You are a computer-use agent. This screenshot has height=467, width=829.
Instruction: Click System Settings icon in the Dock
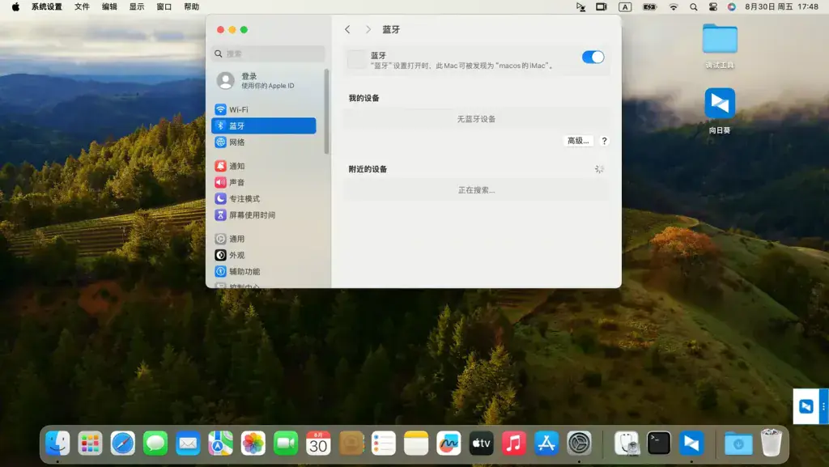point(579,444)
